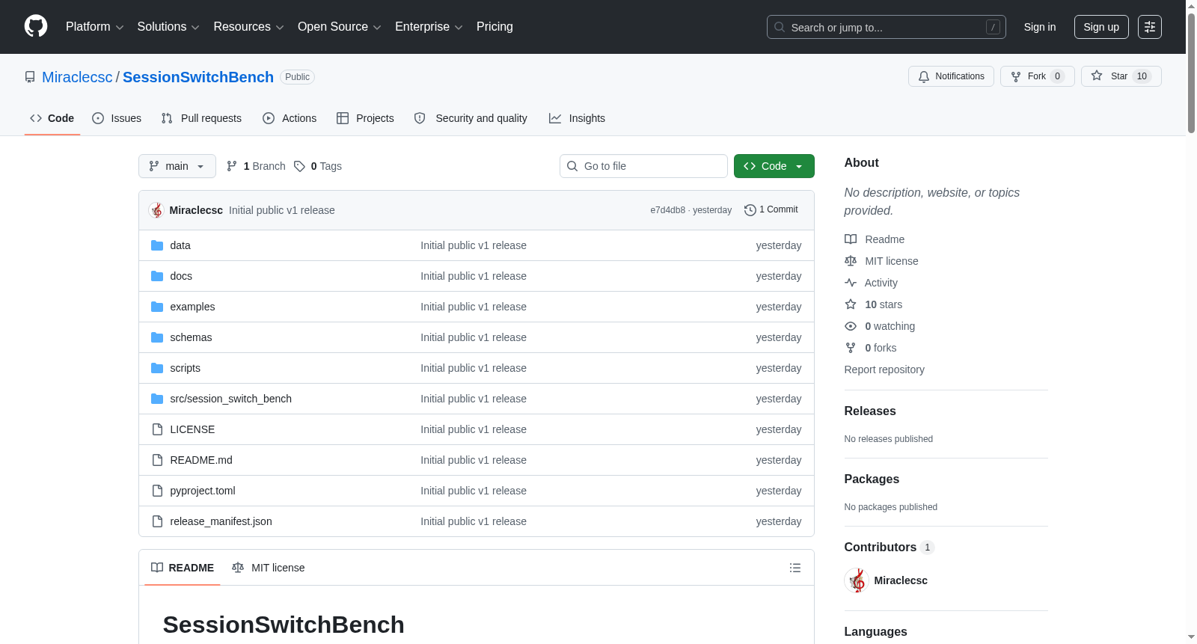
Task: Click the eye icon beside 0 watching
Action: [851, 326]
